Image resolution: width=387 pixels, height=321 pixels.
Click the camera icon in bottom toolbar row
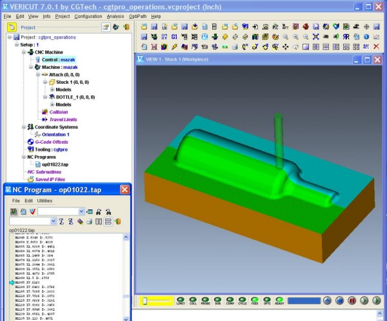point(204,46)
